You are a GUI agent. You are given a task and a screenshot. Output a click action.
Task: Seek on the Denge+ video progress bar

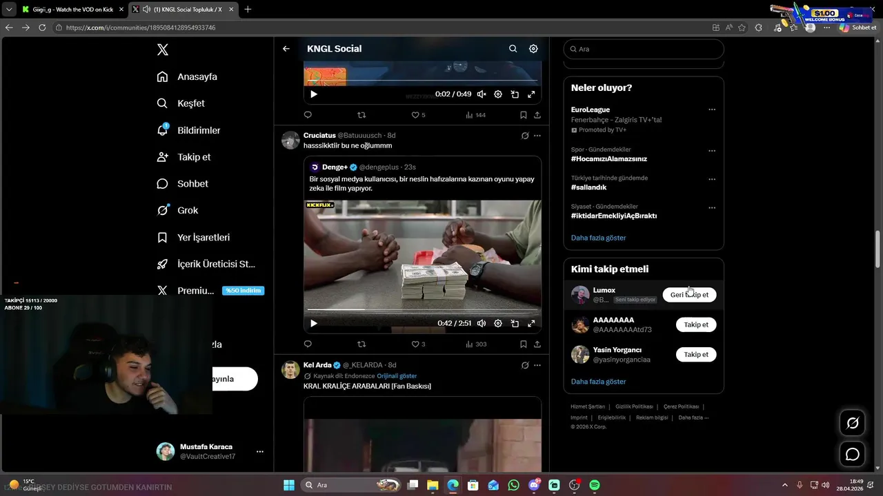click(x=422, y=311)
